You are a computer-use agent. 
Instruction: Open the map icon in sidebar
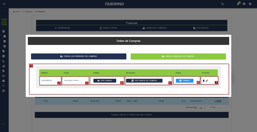click(3, 91)
